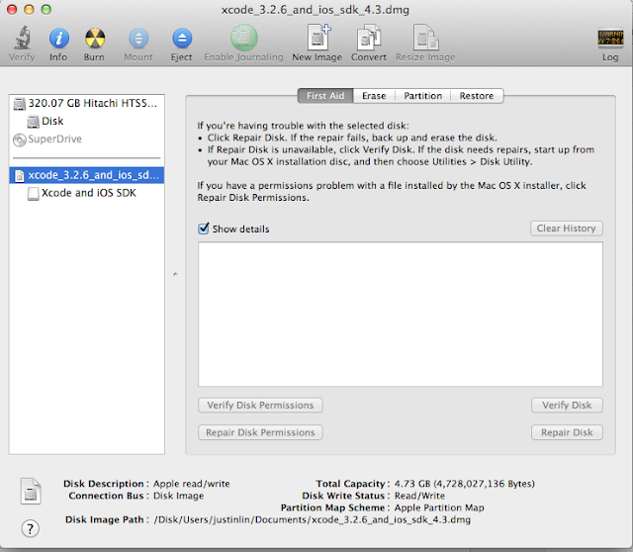Select the SuperDrive entry
Image resolution: width=633 pixels, height=552 pixels.
[x=86, y=138]
